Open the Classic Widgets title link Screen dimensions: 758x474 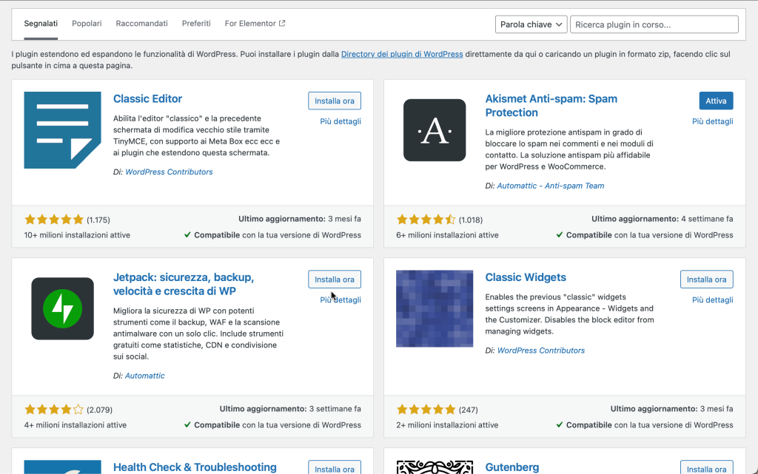click(526, 277)
